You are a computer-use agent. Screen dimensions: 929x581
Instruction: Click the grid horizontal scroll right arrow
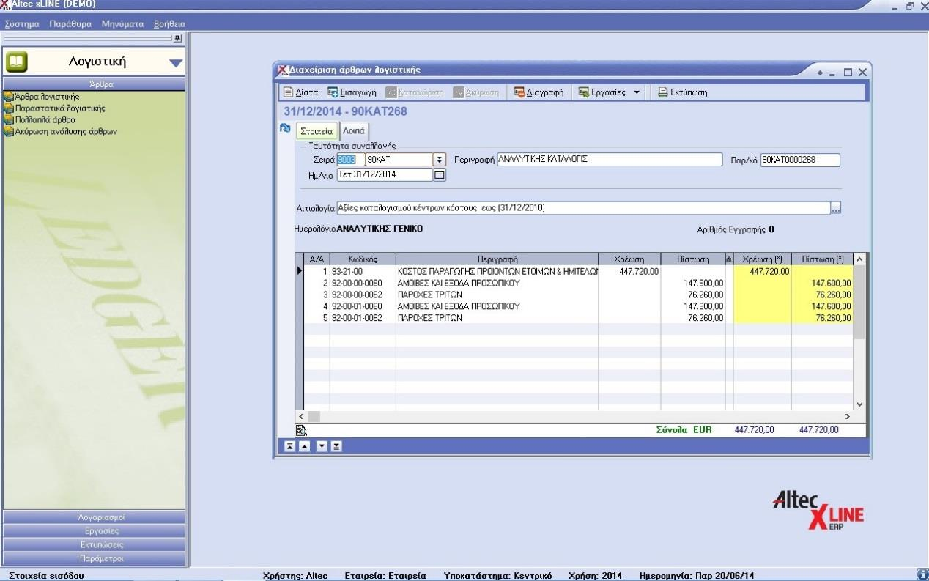(848, 416)
